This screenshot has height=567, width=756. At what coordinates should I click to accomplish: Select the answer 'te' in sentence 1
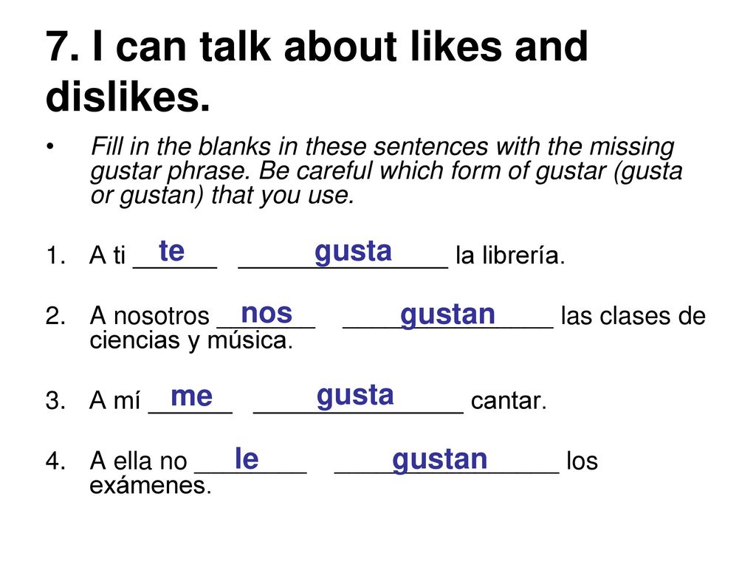(x=171, y=251)
